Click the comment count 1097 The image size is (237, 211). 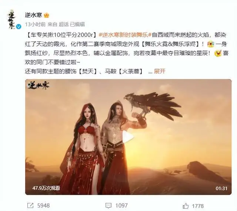tap(121, 205)
